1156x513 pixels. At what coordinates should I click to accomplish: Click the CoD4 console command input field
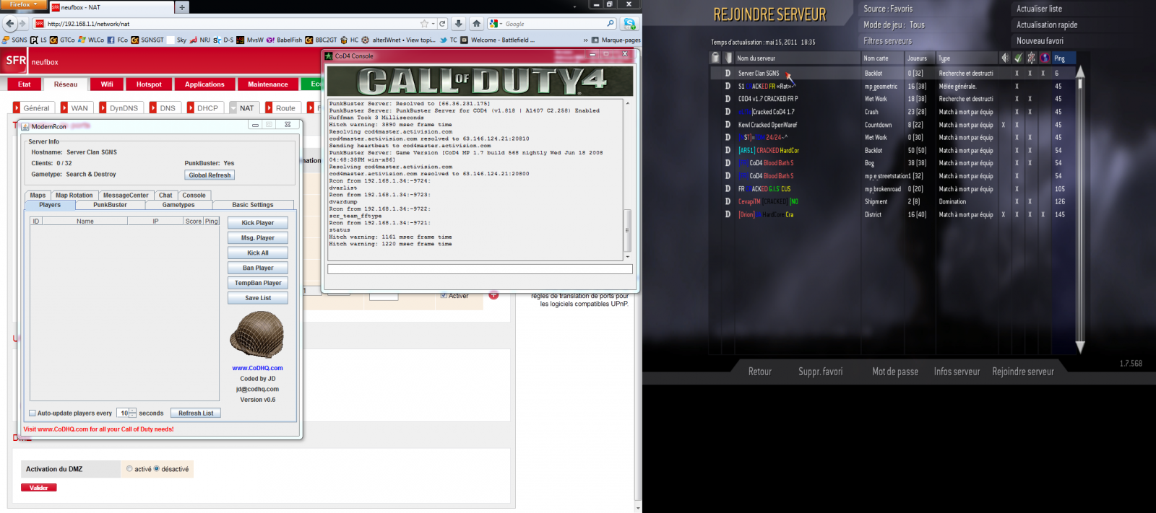480,269
